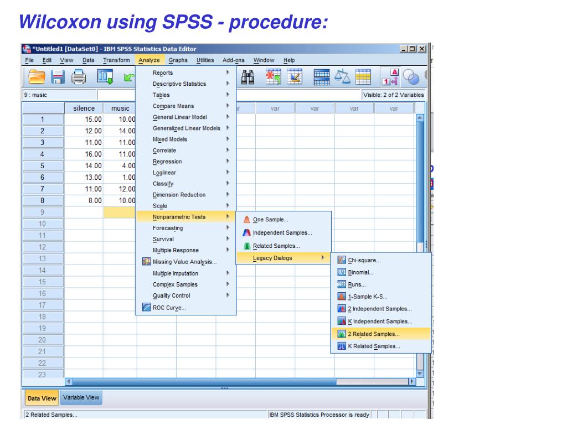Switch to the Data View tab
567x425 pixels.
point(42,398)
